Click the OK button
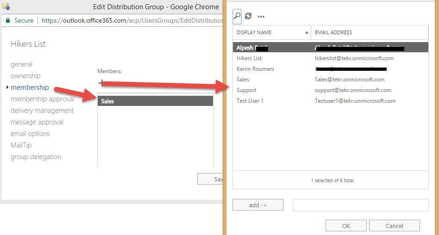 [x=346, y=226]
